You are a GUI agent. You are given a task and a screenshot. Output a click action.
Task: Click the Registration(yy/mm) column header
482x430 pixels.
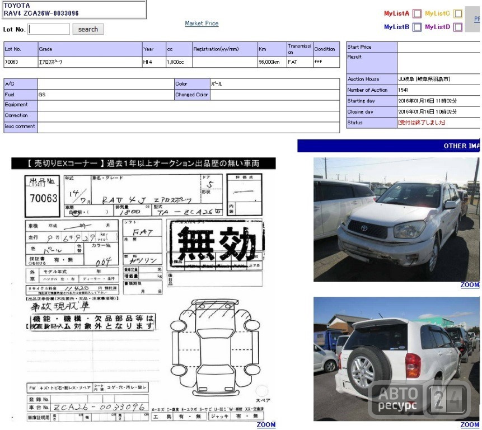coord(225,49)
